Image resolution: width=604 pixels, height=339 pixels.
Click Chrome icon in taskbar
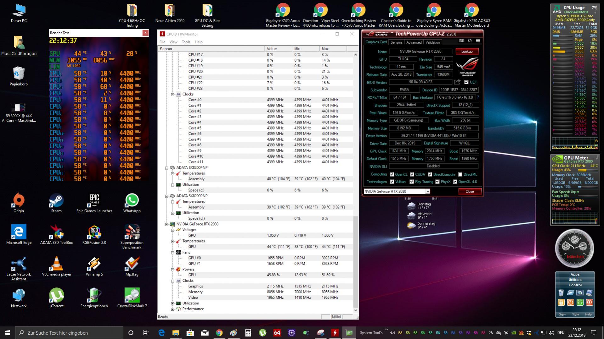click(219, 333)
